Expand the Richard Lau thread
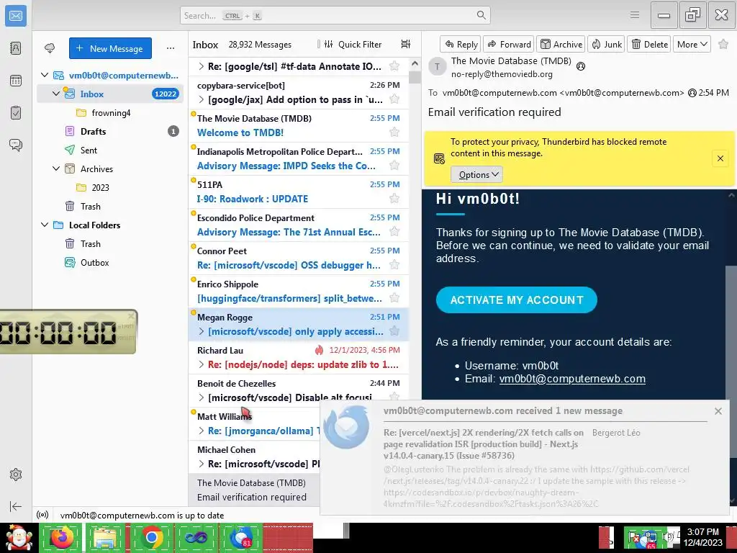This screenshot has height=553, width=737. tap(202, 364)
